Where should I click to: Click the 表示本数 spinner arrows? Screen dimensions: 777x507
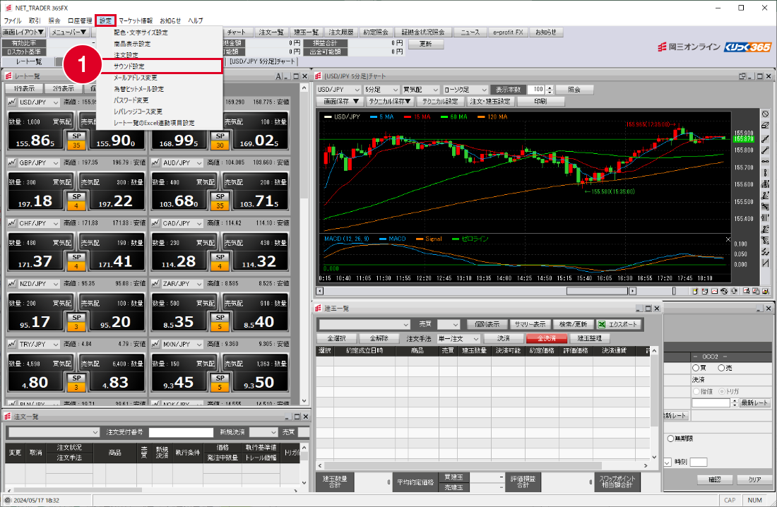point(550,90)
